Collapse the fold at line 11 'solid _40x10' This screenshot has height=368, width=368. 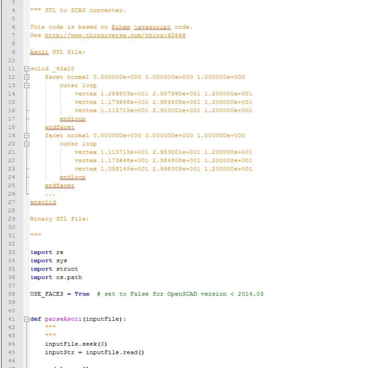(x=27, y=69)
